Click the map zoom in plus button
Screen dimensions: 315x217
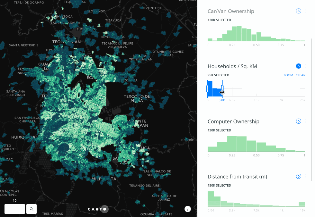click(20, 209)
